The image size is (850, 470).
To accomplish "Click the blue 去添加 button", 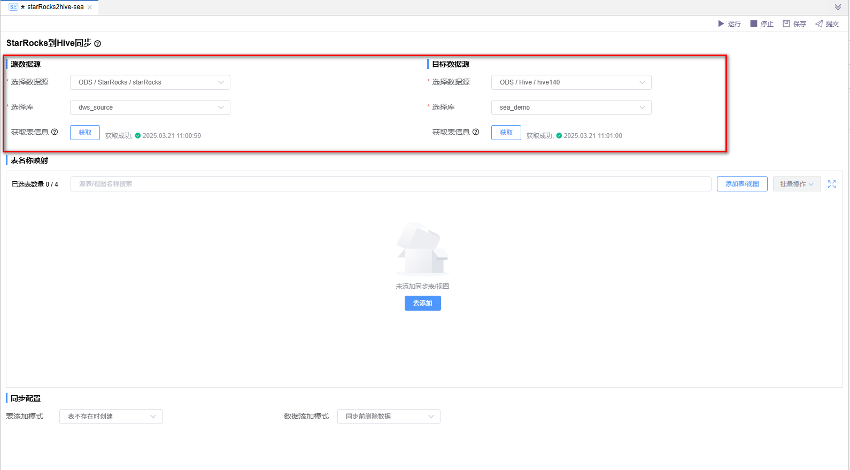I will pyautogui.click(x=422, y=303).
